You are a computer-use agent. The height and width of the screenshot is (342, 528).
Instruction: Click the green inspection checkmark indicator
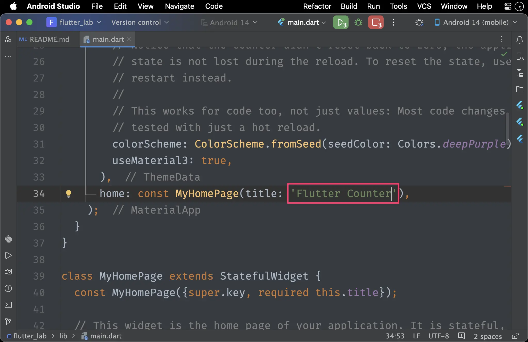(504, 54)
